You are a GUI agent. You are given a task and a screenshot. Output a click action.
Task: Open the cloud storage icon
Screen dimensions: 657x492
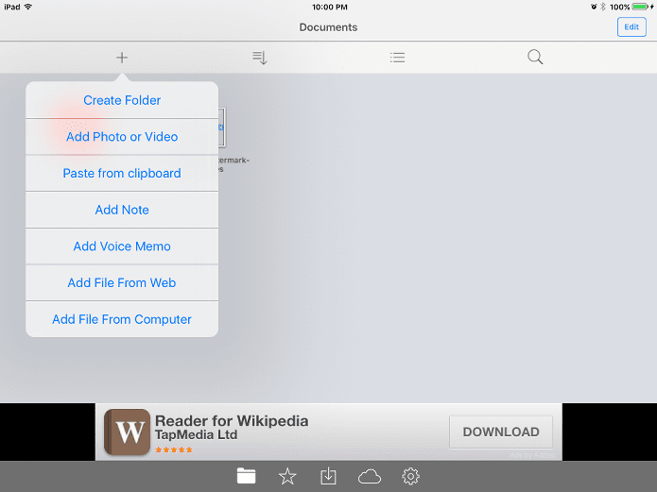coord(370,477)
